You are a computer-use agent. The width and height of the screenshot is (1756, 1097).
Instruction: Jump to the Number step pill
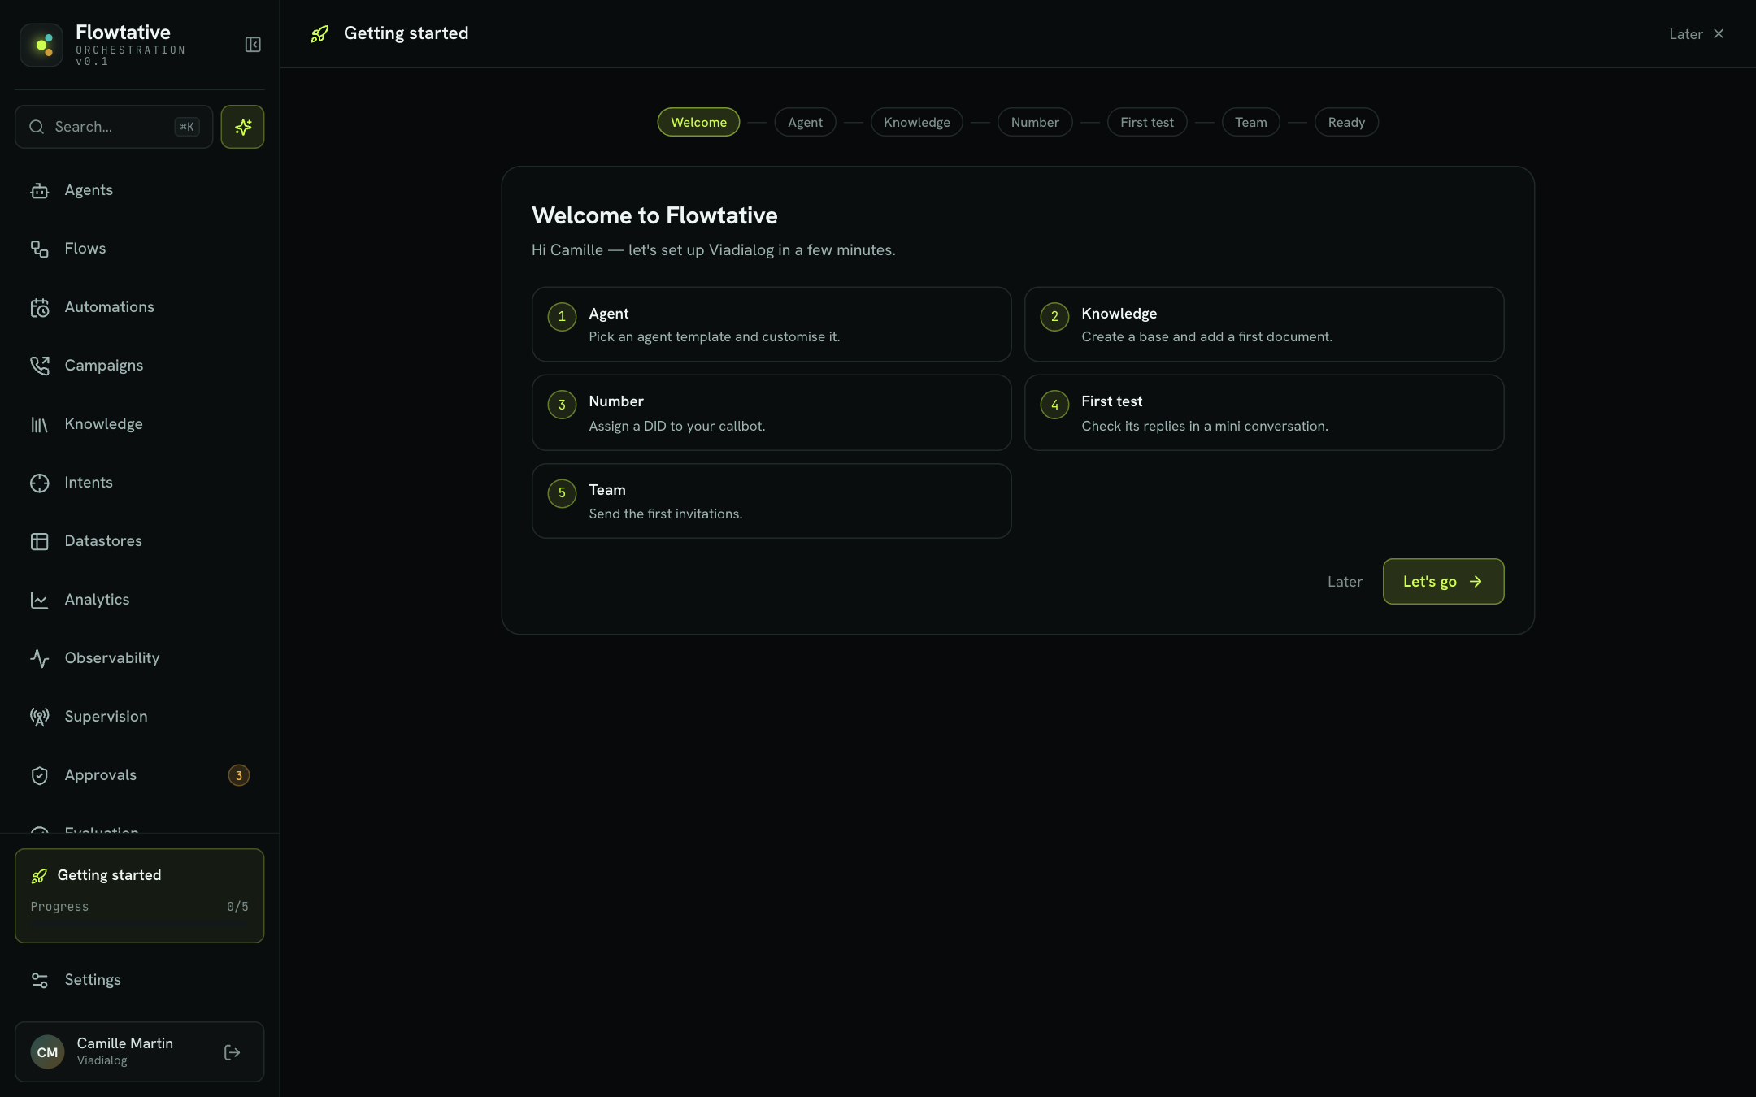[1035, 122]
